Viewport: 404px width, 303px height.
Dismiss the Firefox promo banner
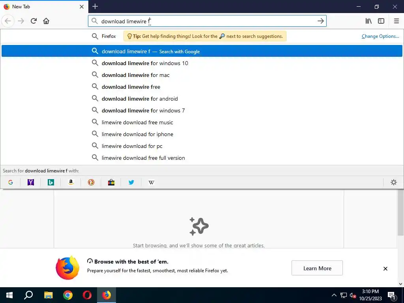pos(385,268)
